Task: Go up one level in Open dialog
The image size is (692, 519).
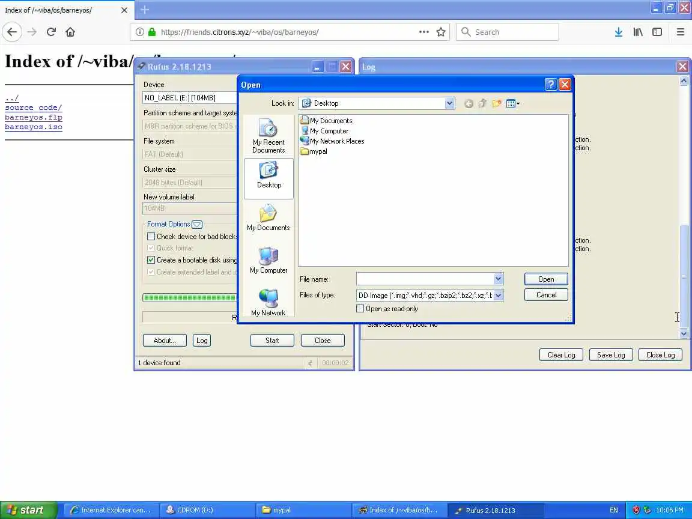Action: [x=482, y=103]
